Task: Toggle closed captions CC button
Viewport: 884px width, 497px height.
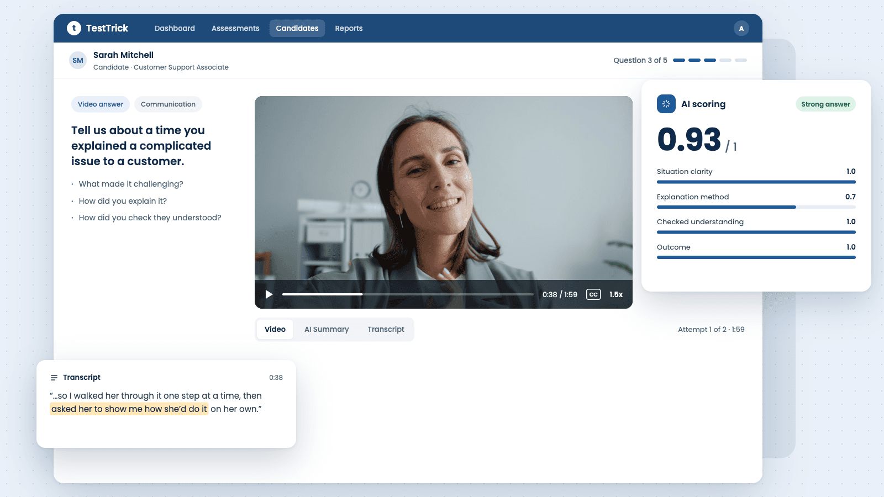Action: coord(593,294)
